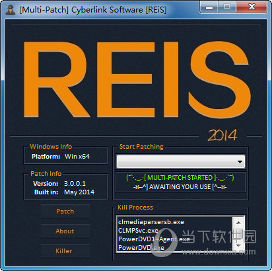Select clmediaparsersb.exe in Kill Process list
This screenshot has width=272, height=271.
[151, 222]
